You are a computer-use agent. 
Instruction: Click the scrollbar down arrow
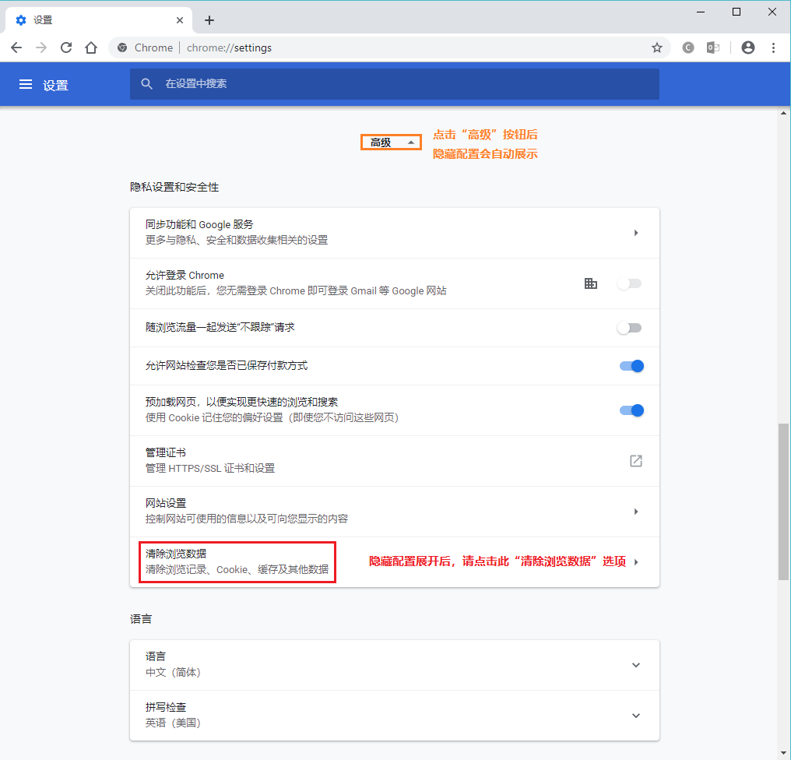click(783, 754)
